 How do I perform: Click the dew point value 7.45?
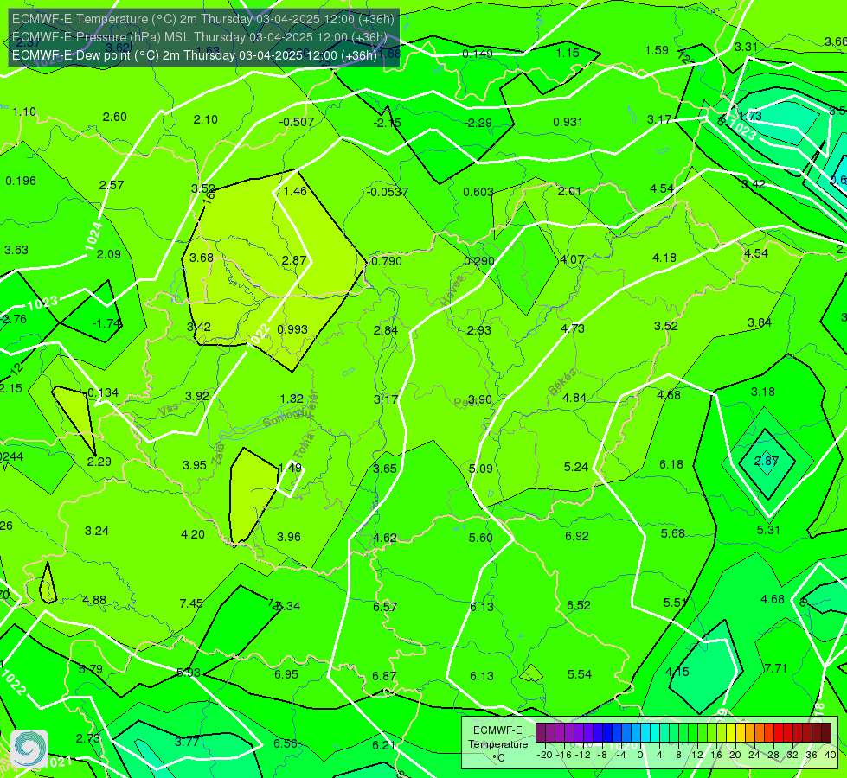click(191, 603)
